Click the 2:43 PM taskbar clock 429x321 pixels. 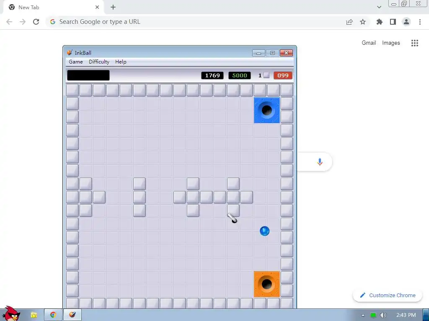click(x=406, y=315)
